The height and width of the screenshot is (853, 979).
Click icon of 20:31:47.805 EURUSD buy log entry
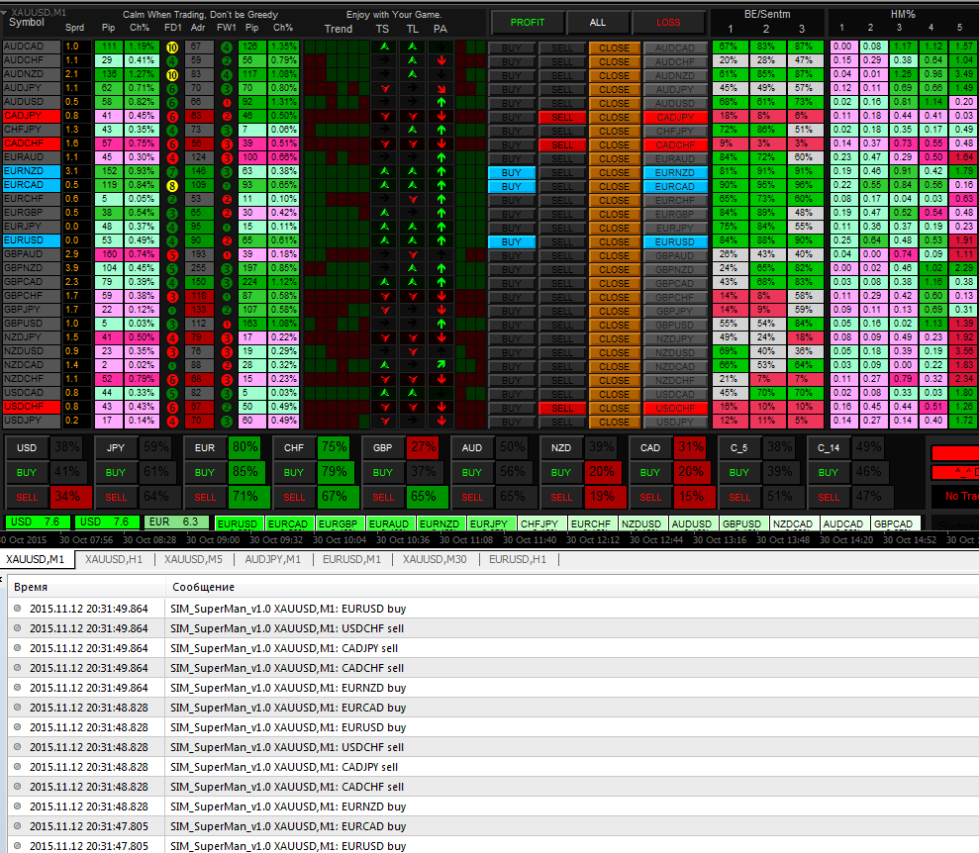(x=18, y=846)
